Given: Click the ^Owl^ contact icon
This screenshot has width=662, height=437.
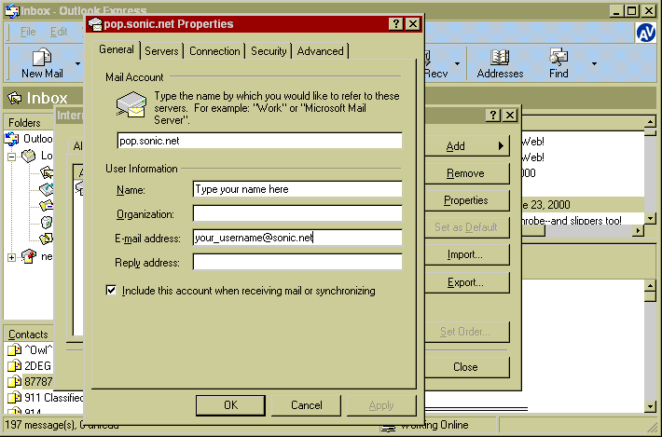Looking at the screenshot, I should point(14,349).
